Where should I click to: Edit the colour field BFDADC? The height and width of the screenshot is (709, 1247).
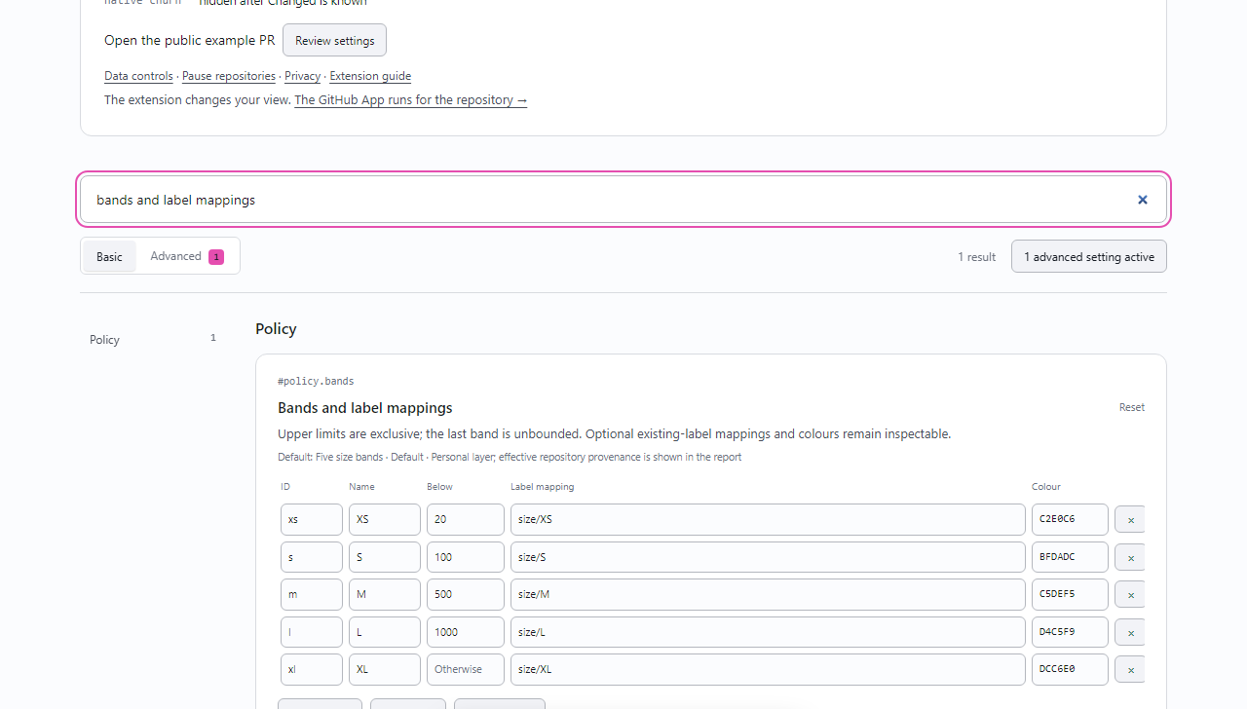pyautogui.click(x=1070, y=557)
